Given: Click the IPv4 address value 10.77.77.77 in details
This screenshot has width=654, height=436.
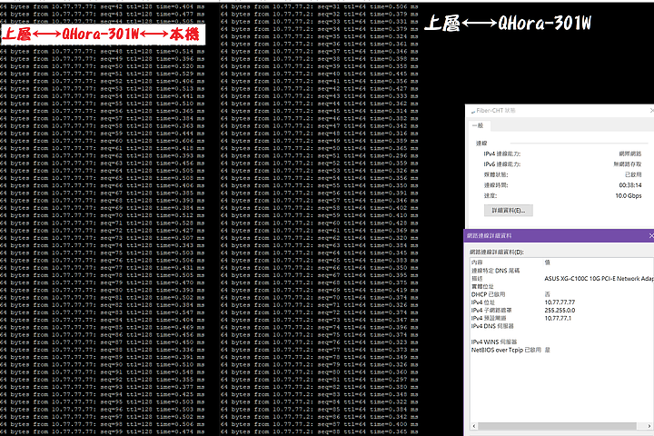Looking at the screenshot, I should 560,302.
